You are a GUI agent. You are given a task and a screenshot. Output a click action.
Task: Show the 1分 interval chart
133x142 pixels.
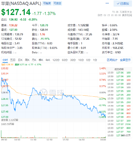95,60
